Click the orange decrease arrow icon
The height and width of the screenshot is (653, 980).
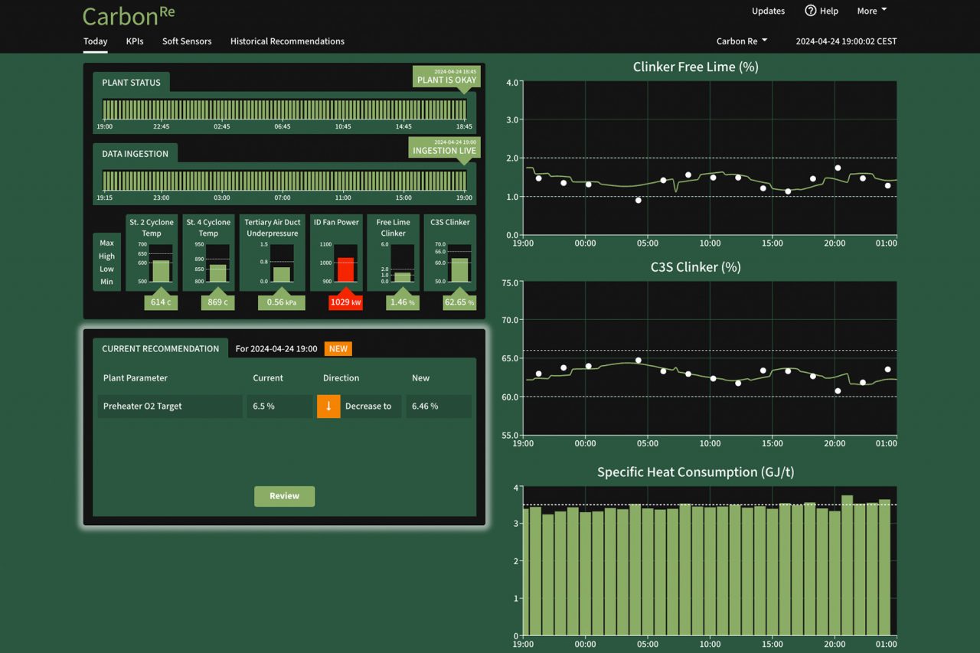(328, 406)
